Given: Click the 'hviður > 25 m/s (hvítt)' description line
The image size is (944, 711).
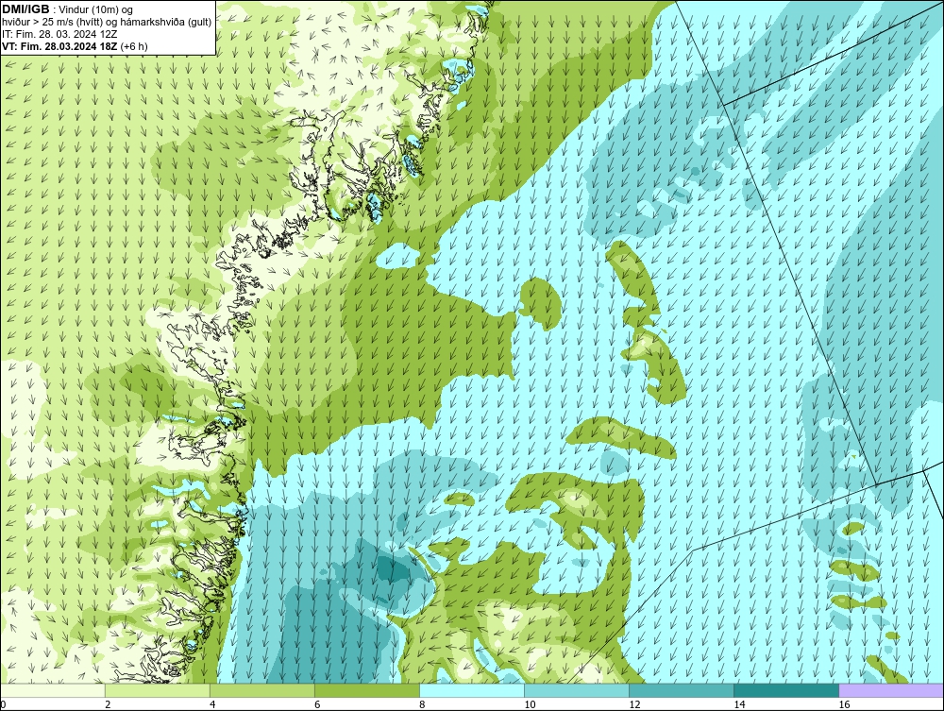Looking at the screenshot, I should point(107,23).
